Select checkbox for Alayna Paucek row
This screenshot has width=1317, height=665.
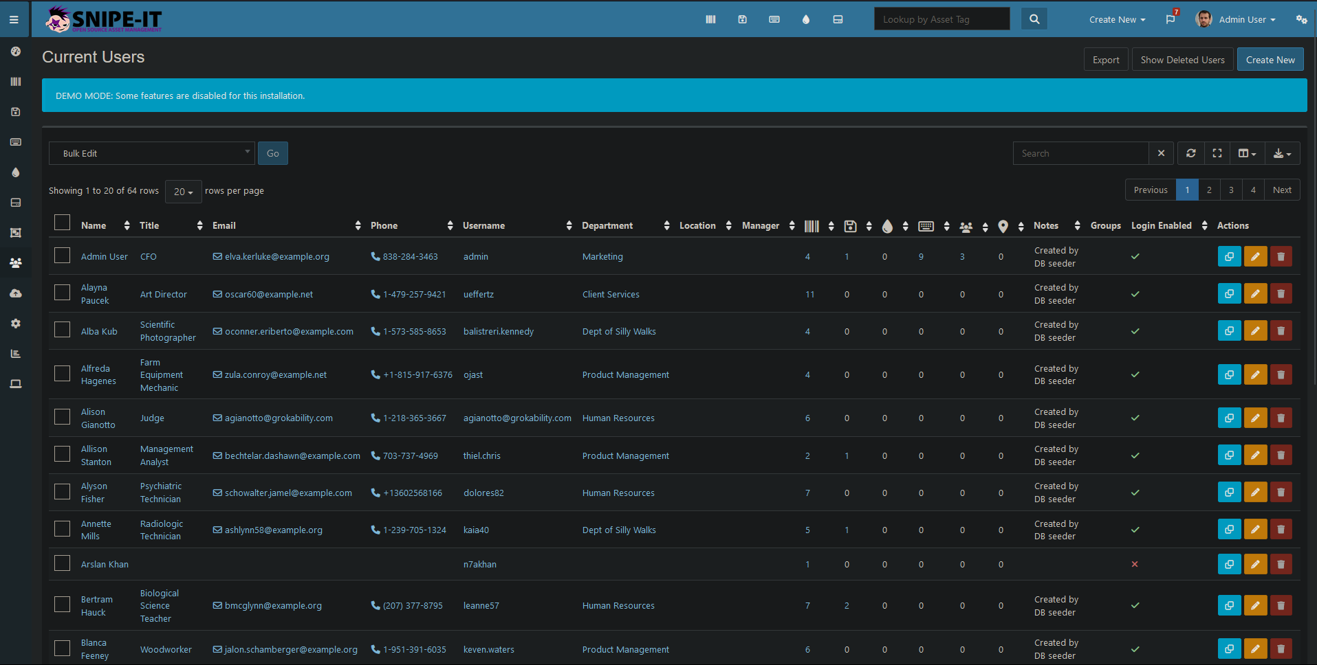coord(63,293)
